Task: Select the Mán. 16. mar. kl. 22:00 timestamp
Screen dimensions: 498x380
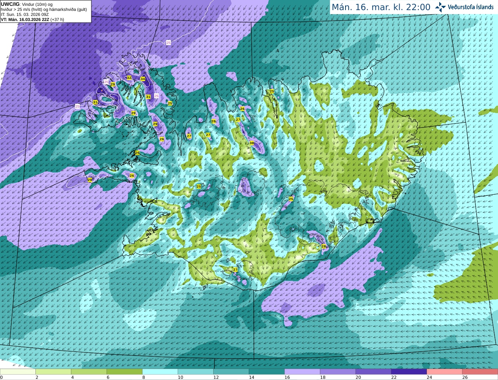Action: pos(381,7)
